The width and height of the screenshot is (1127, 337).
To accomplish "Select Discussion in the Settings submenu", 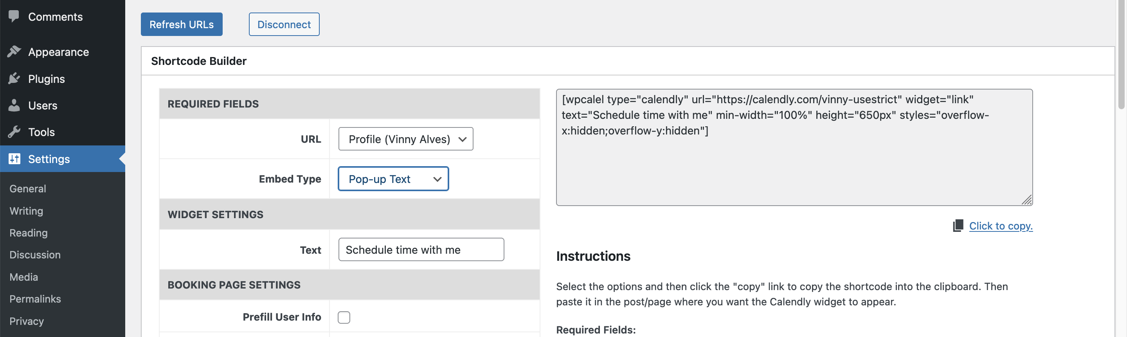I will point(35,255).
